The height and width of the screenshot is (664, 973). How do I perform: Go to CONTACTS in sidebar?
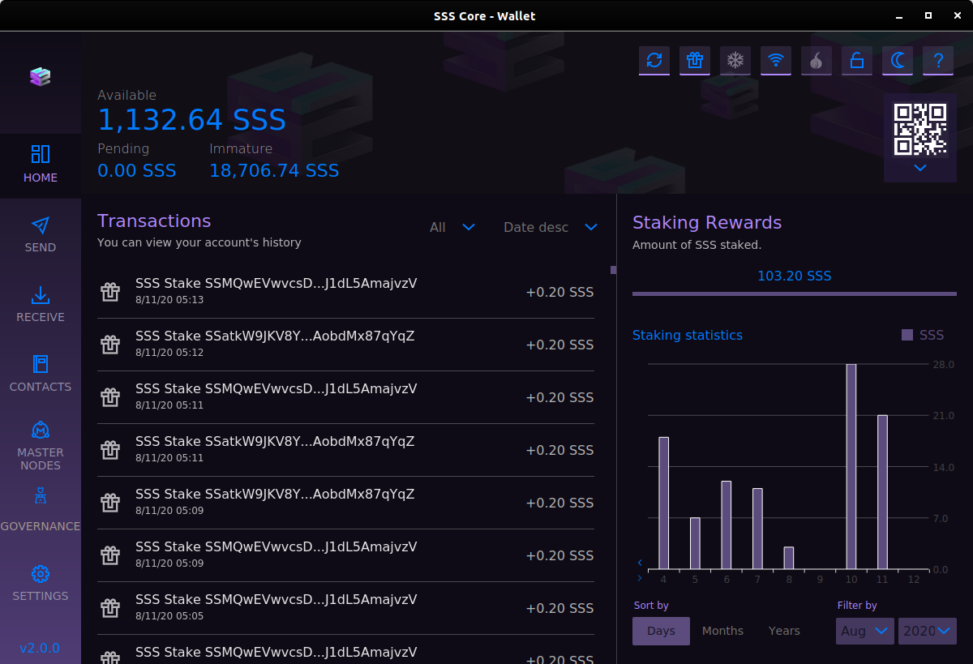(41, 375)
